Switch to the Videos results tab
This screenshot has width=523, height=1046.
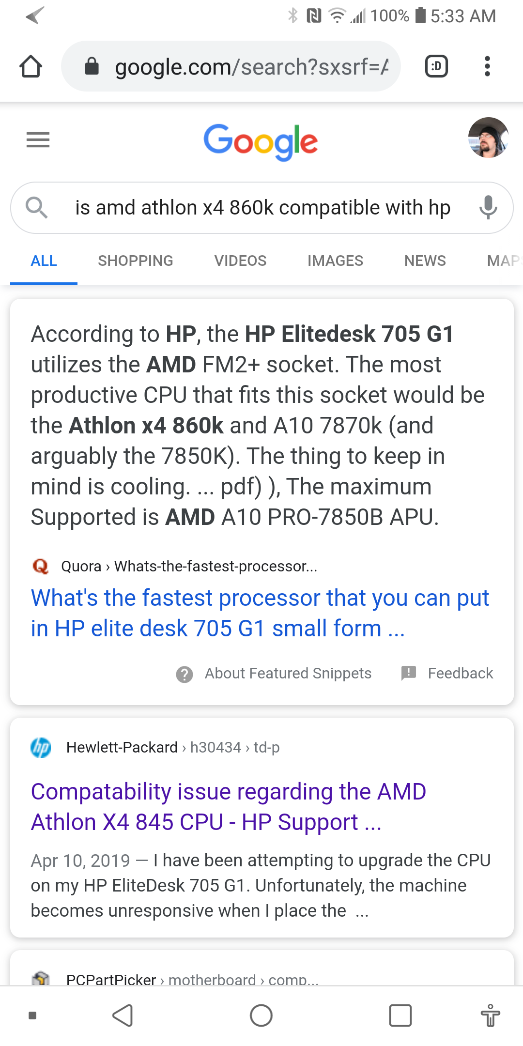(240, 261)
